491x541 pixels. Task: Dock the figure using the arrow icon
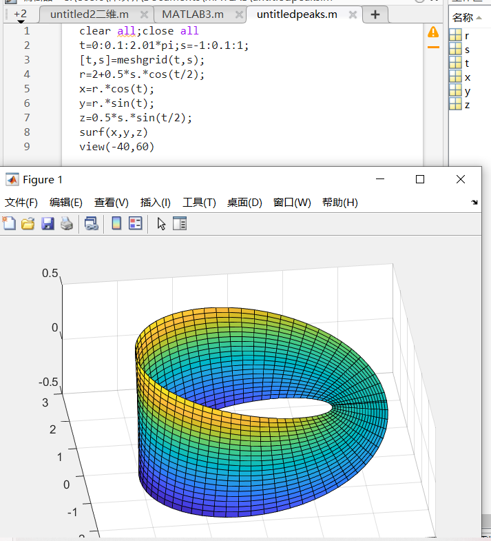(474, 202)
